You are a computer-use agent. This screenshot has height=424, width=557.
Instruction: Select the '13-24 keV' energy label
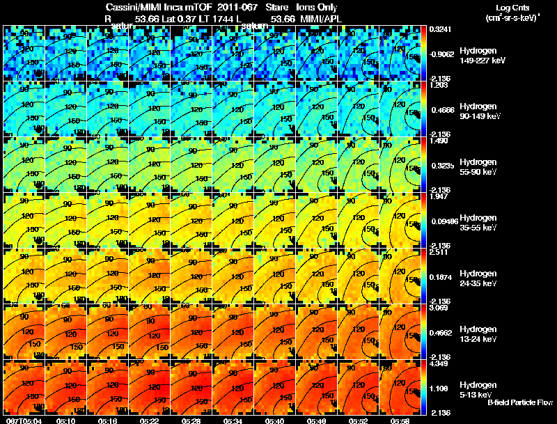478,339
